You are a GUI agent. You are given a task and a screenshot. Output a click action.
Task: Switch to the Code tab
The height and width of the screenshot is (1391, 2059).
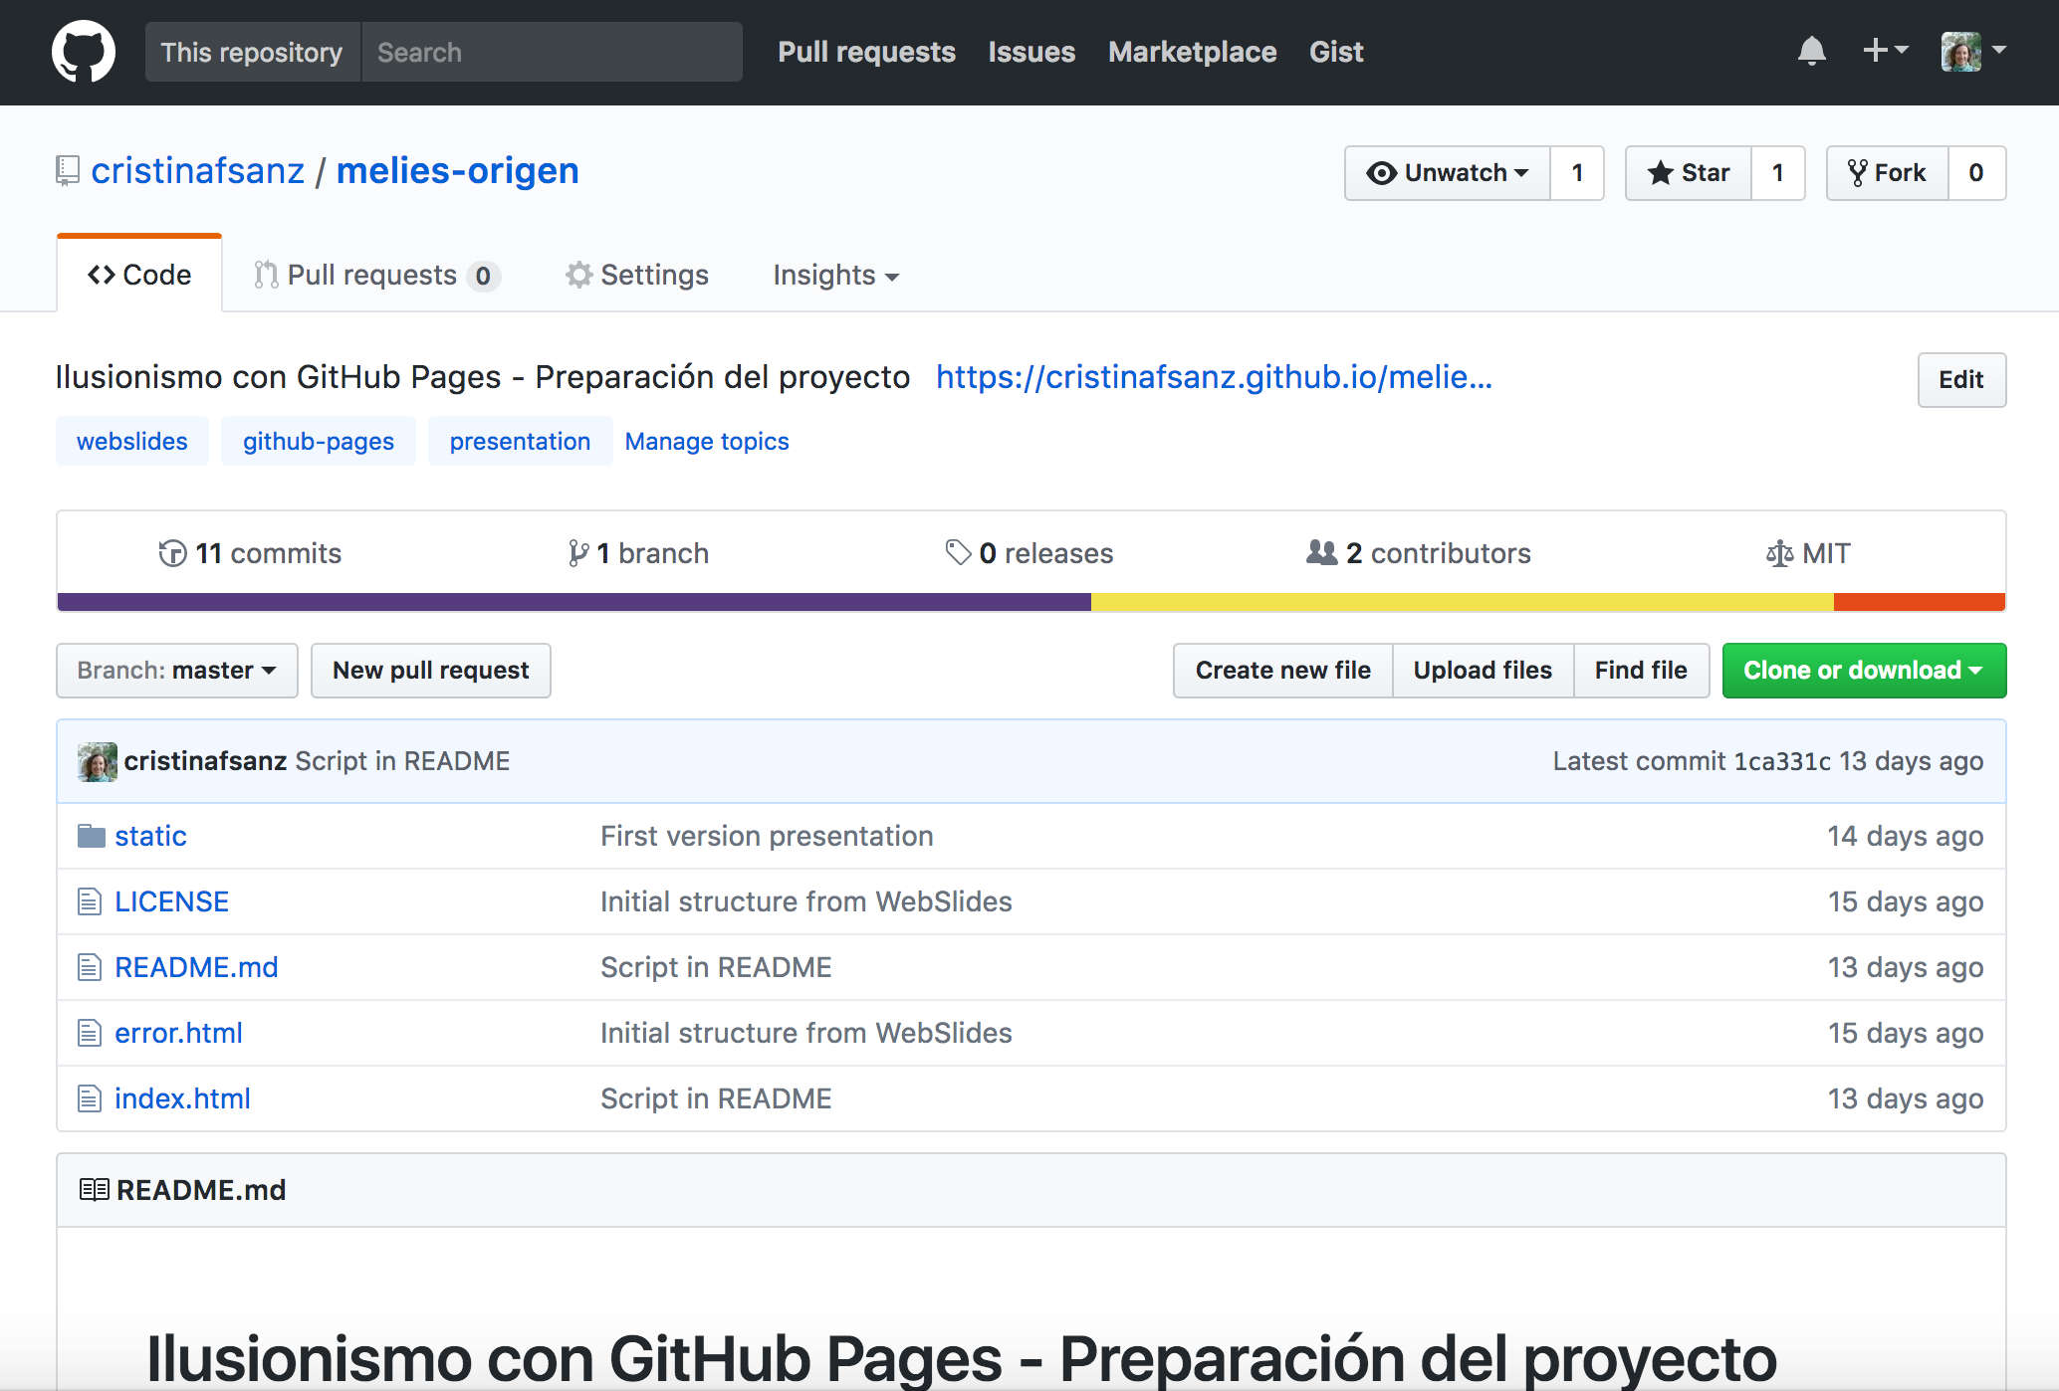139,275
